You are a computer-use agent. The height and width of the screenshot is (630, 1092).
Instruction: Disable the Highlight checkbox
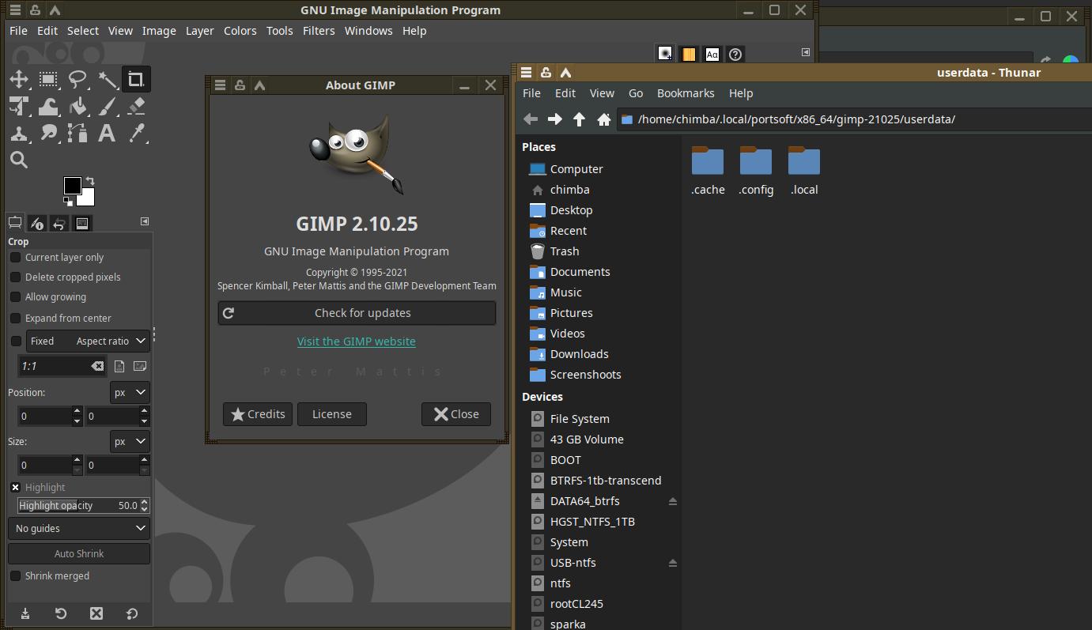tap(15, 487)
